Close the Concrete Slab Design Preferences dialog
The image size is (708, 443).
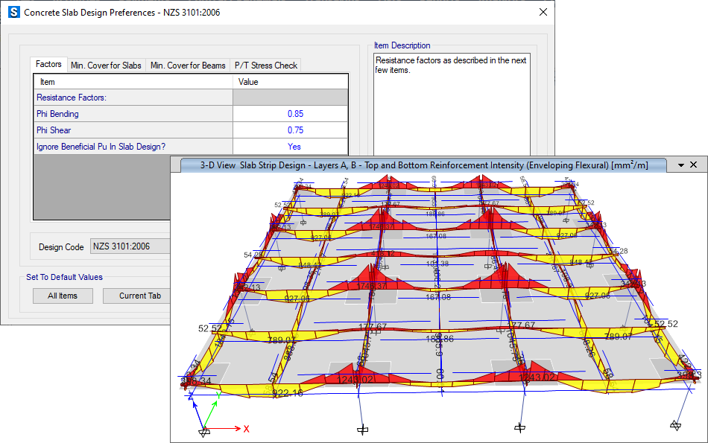pyautogui.click(x=543, y=13)
